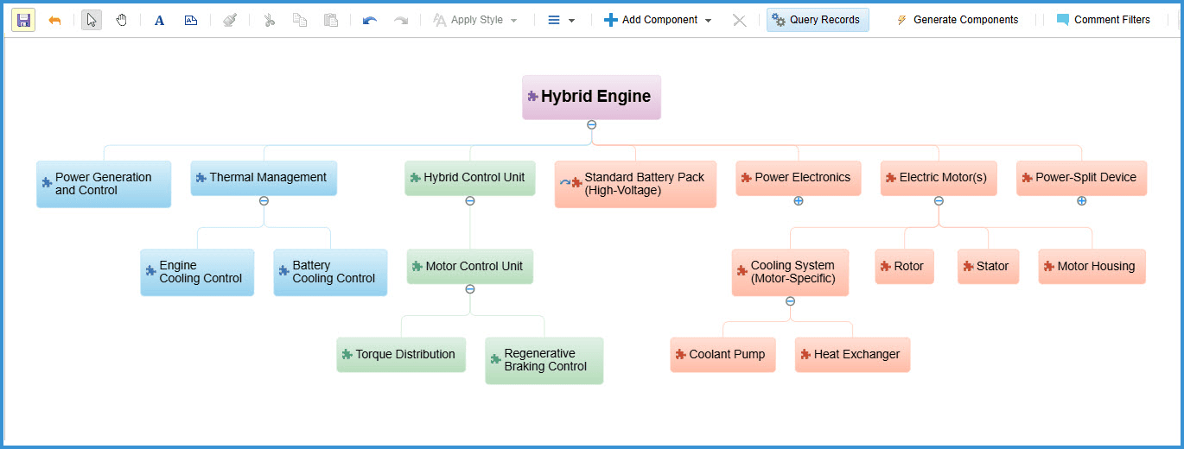
Task: Select the Torque Distribution node
Action: pyautogui.click(x=401, y=355)
